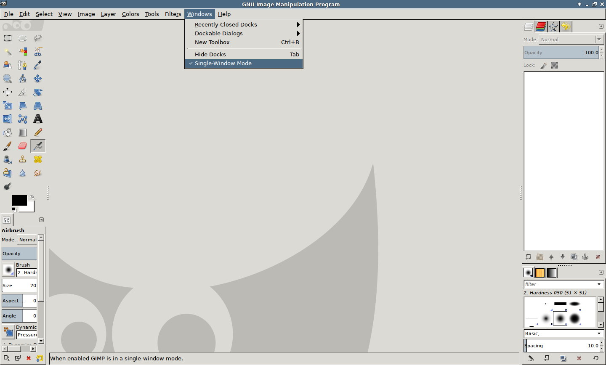Image resolution: width=606 pixels, height=365 pixels.
Task: Click the brush filter input field
Action: [x=560, y=284]
